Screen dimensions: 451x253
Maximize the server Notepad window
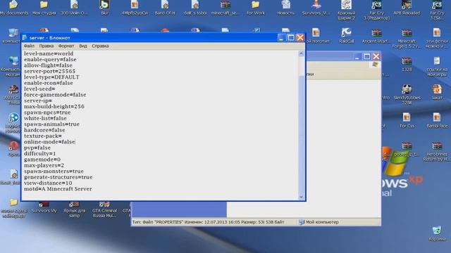tap(291, 37)
